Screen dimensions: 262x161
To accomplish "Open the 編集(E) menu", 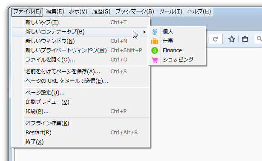I will point(55,11).
